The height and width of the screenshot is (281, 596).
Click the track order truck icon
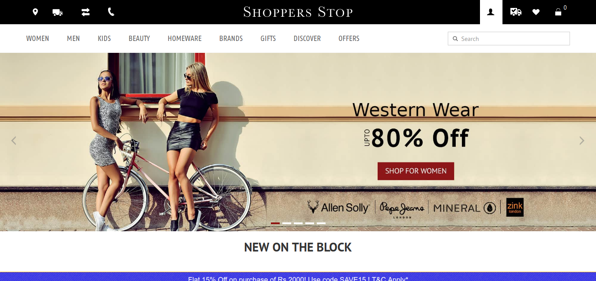click(516, 12)
